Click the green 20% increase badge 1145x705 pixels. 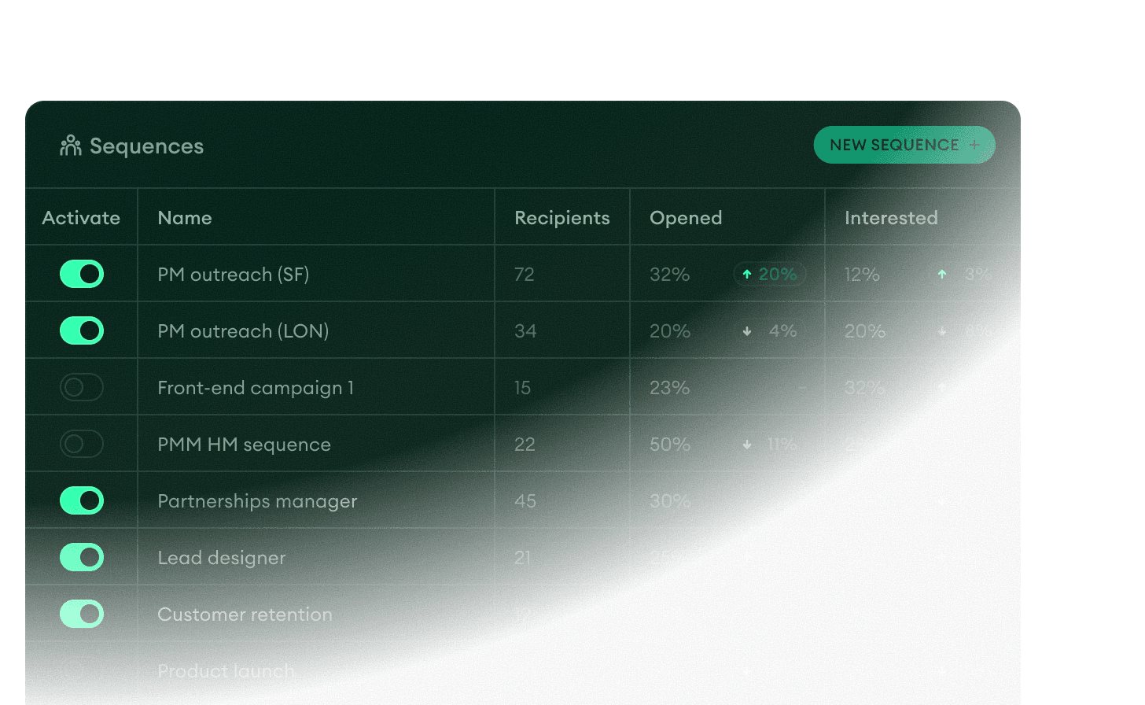pos(769,274)
